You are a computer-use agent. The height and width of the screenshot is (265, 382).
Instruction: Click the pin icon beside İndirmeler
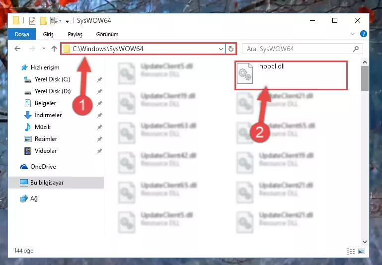point(100,115)
